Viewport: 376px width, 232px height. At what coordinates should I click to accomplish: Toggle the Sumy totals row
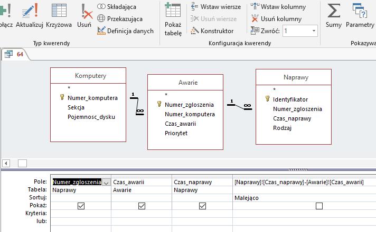(334, 16)
